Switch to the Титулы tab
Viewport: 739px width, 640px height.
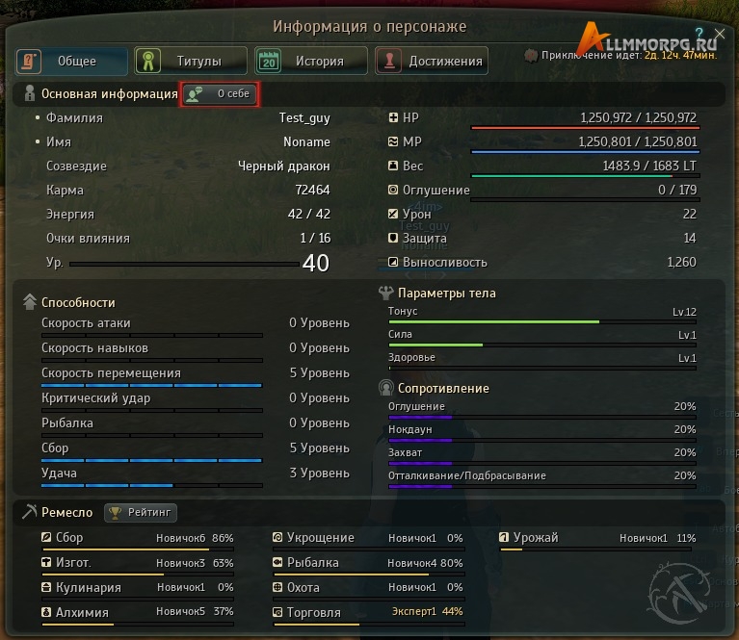pyautogui.click(x=191, y=61)
